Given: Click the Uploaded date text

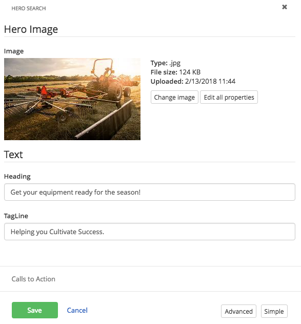Looking at the screenshot, I should pos(193,81).
